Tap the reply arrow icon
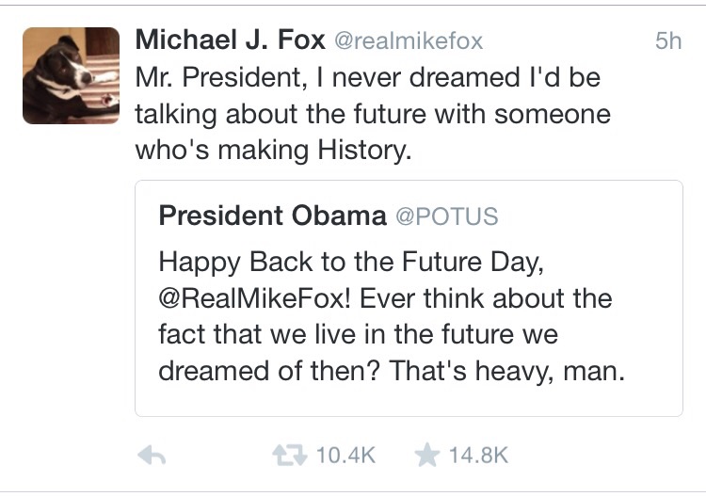 pyautogui.click(x=152, y=456)
